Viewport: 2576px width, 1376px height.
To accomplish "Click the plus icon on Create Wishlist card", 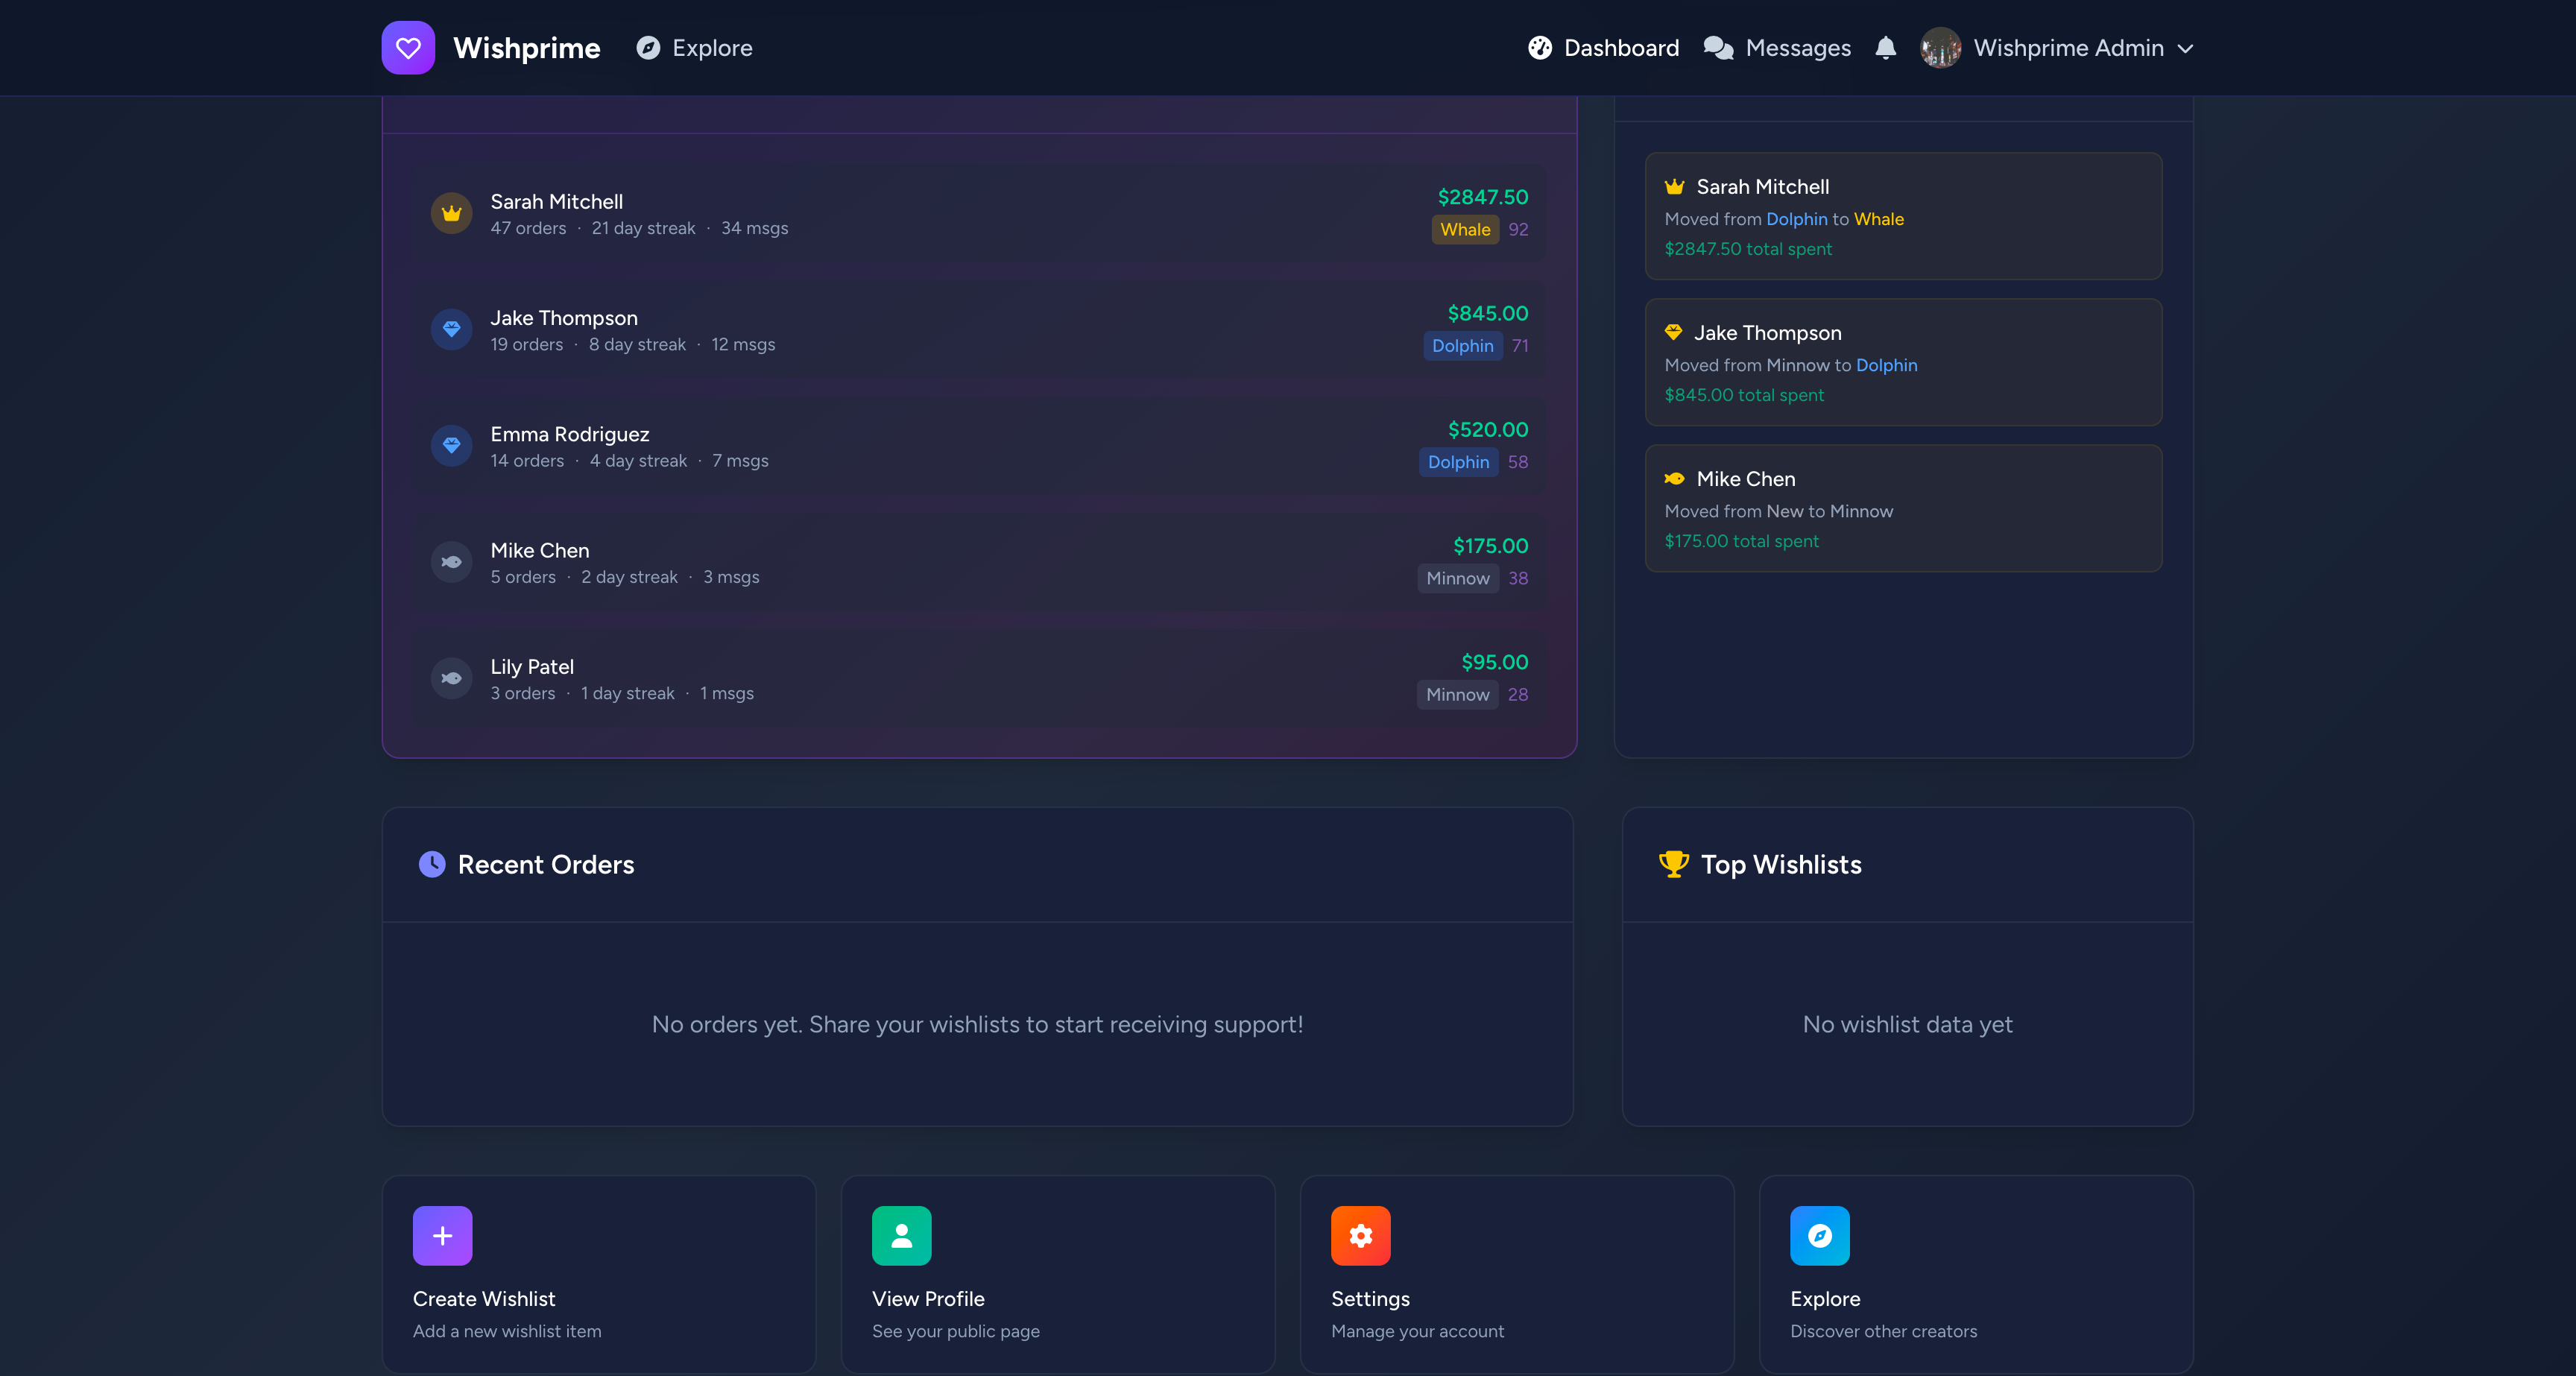I will click(441, 1236).
